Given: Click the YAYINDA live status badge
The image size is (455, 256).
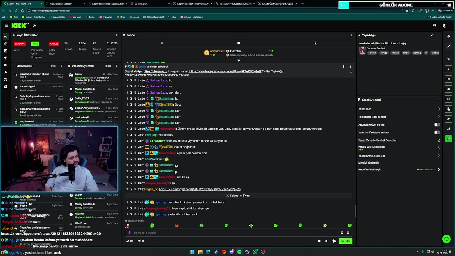Looking at the screenshot, I should (x=20, y=44).
